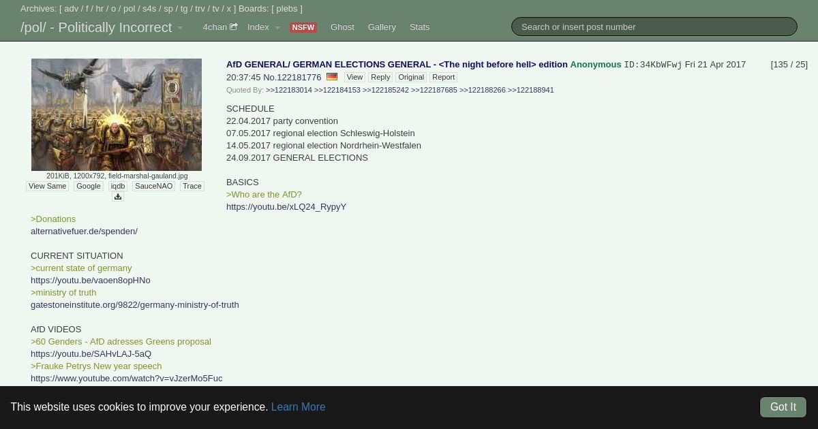The image size is (818, 429).
Task: Open youtu.be/xLQ24_RypyY link
Action: (286, 207)
